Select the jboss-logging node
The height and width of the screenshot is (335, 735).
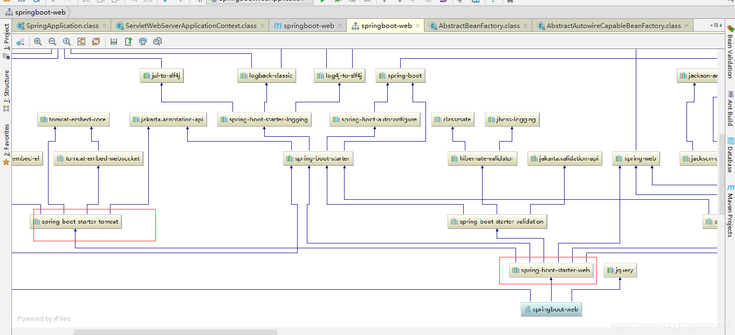pos(512,120)
